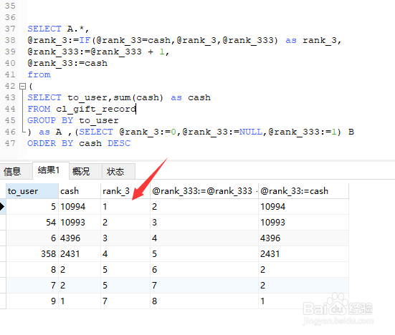
Task: Click the @rank_333 cell showing value 6
Action: (204, 270)
